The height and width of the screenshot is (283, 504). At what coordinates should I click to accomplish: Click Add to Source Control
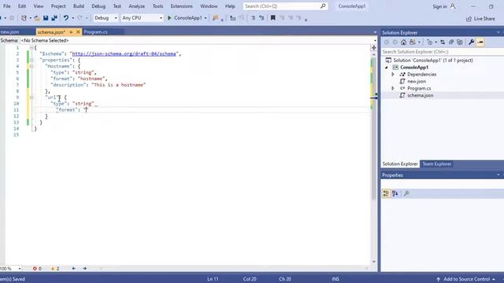pyautogui.click(x=466, y=279)
